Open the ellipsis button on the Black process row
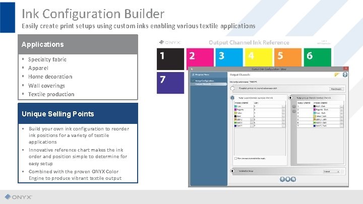Viewport: 363px width, 204px height. click(283, 116)
